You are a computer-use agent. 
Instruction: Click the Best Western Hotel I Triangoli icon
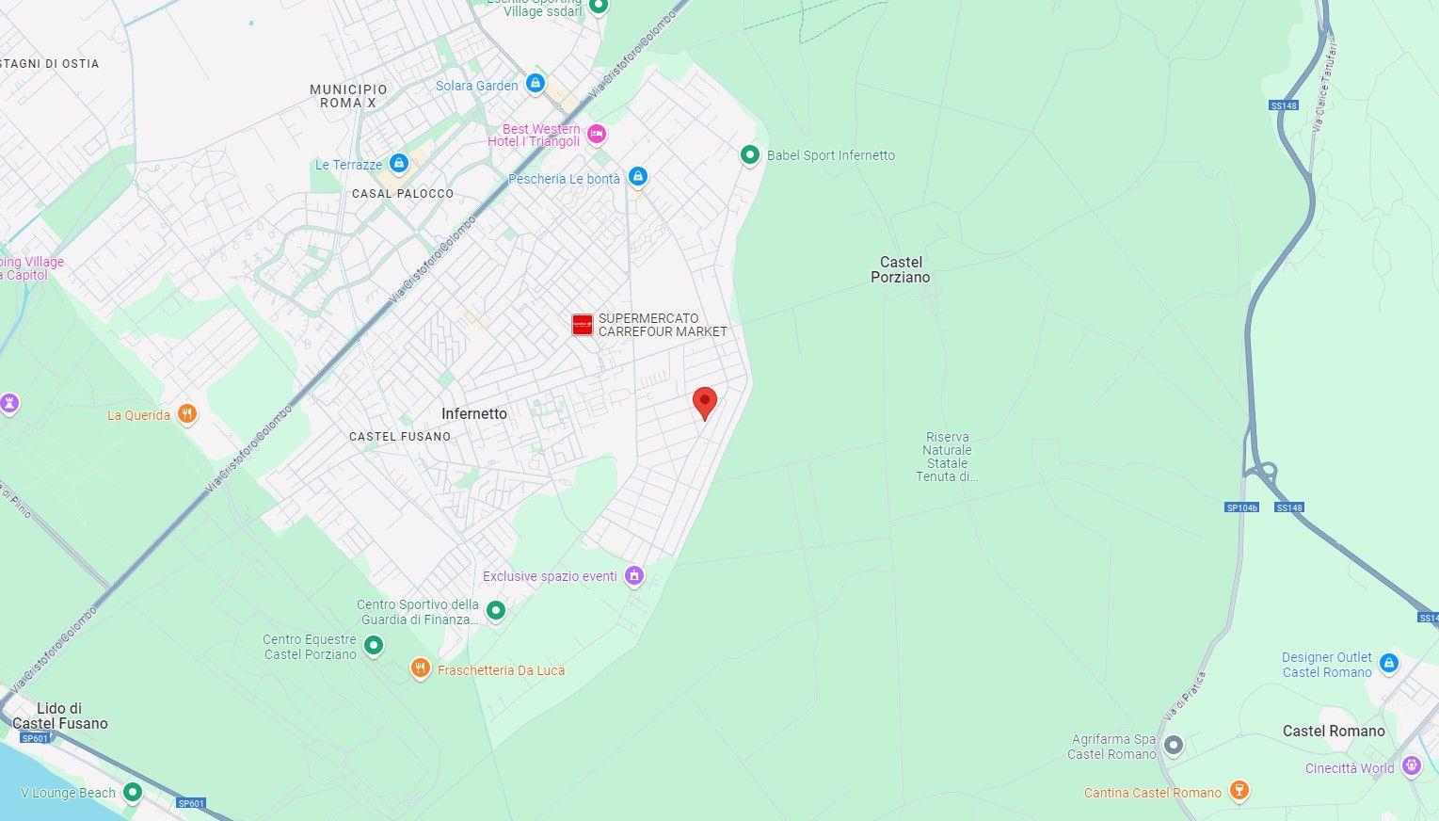(596, 135)
